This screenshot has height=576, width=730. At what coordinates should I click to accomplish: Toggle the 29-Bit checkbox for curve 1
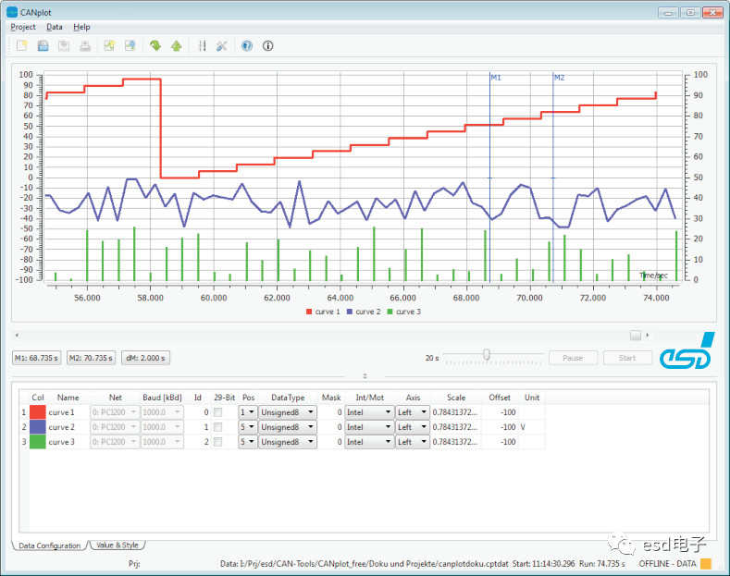(x=218, y=412)
